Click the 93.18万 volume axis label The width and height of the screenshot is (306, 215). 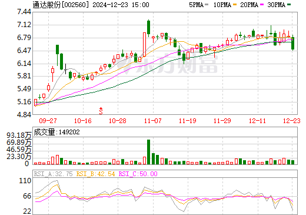[x=19, y=135]
